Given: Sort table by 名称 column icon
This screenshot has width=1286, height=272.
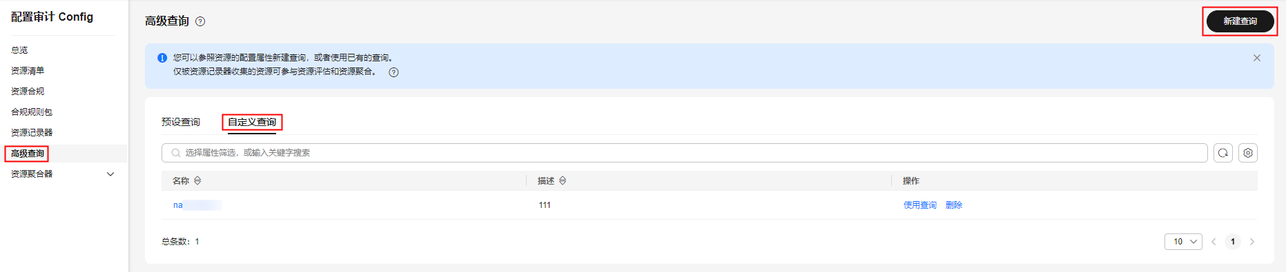Looking at the screenshot, I should pyautogui.click(x=197, y=180).
